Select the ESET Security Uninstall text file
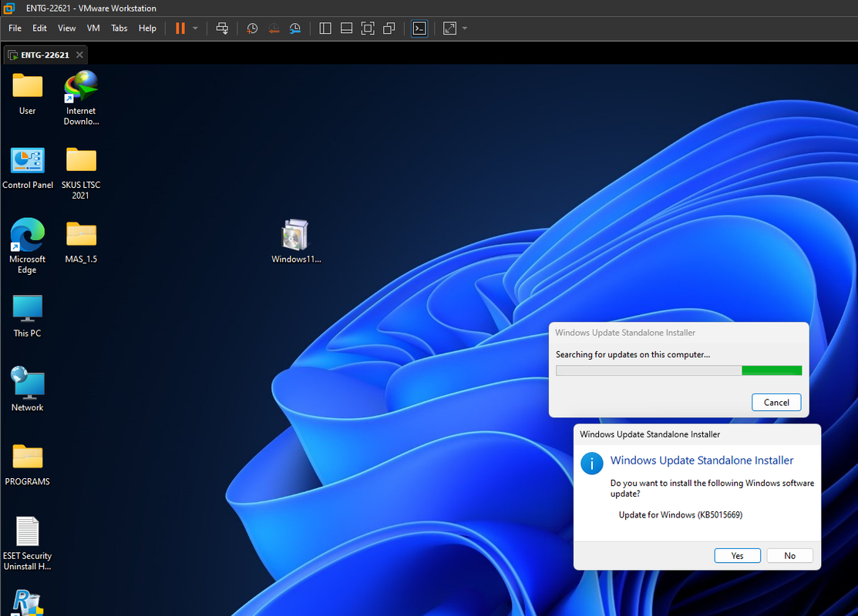 (x=27, y=544)
